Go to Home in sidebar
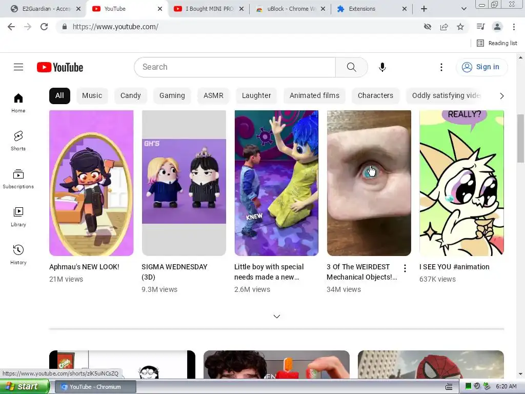This screenshot has height=394, width=525. pos(18,103)
